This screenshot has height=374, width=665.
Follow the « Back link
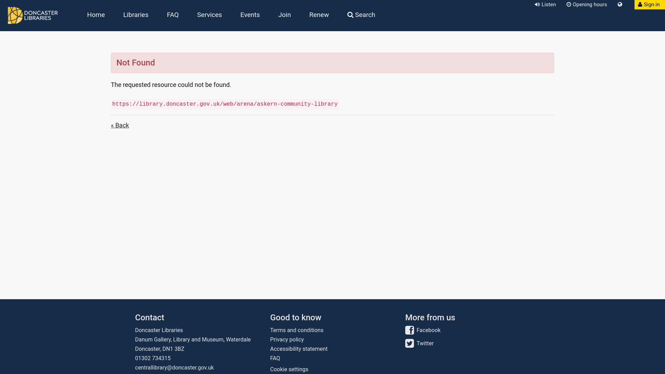pyautogui.click(x=120, y=125)
